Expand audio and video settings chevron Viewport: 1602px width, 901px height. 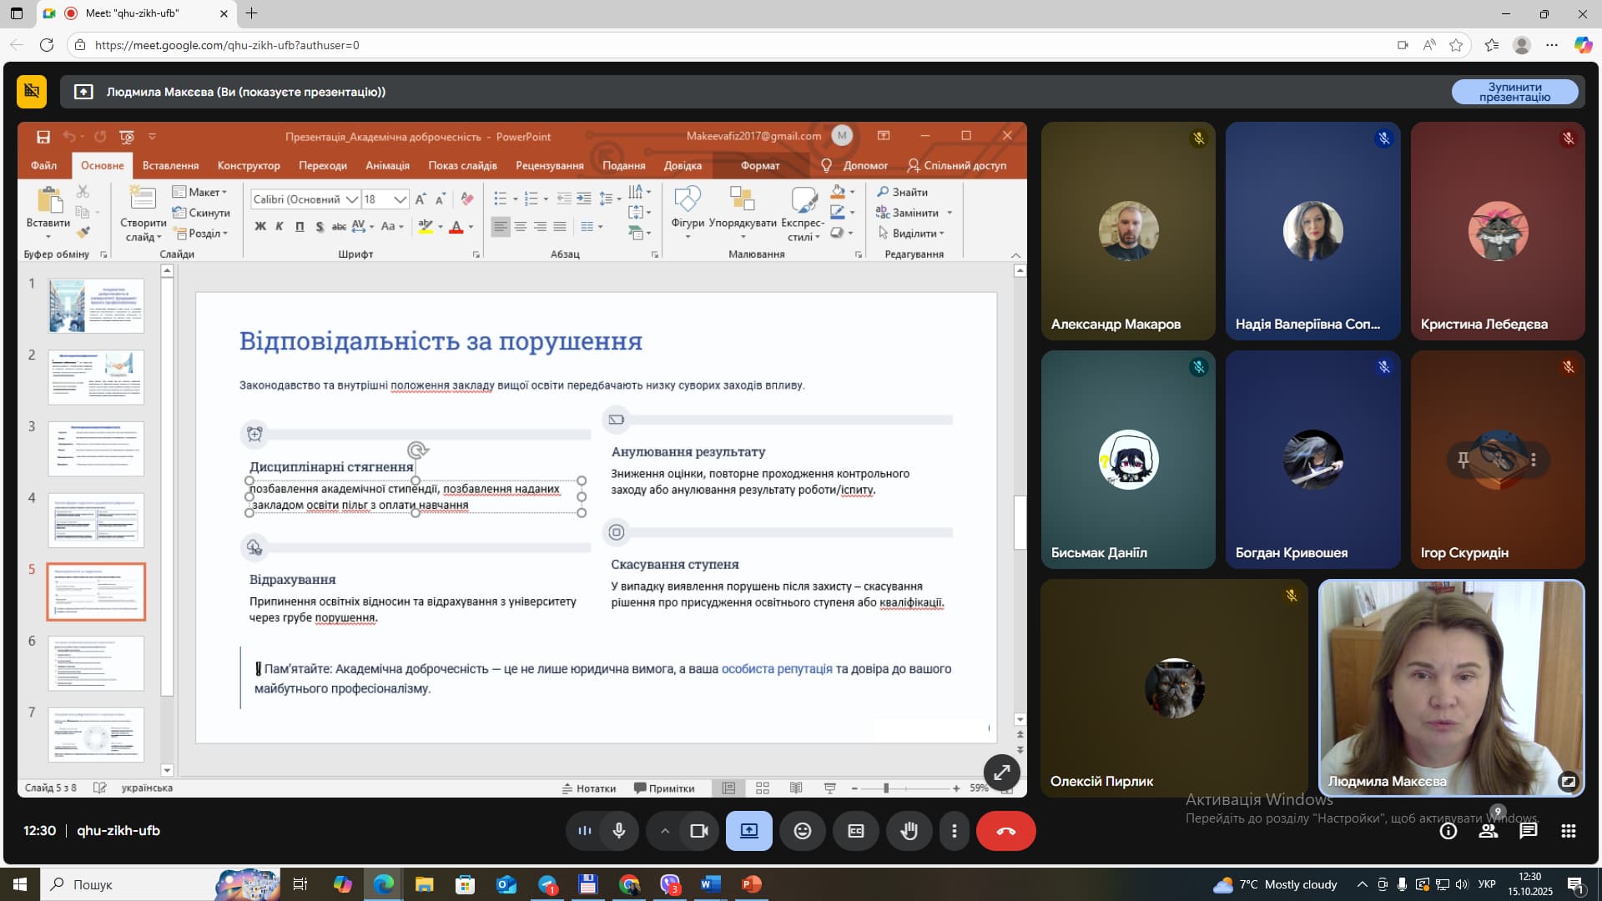(x=665, y=831)
